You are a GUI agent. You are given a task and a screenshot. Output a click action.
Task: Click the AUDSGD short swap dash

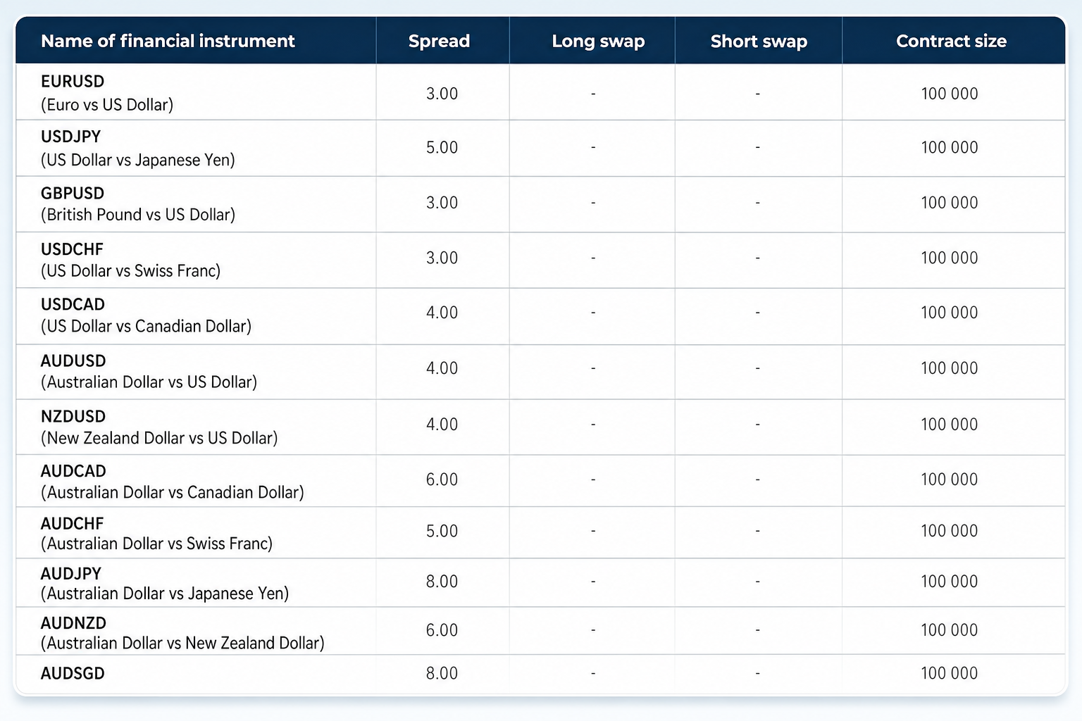(x=757, y=674)
